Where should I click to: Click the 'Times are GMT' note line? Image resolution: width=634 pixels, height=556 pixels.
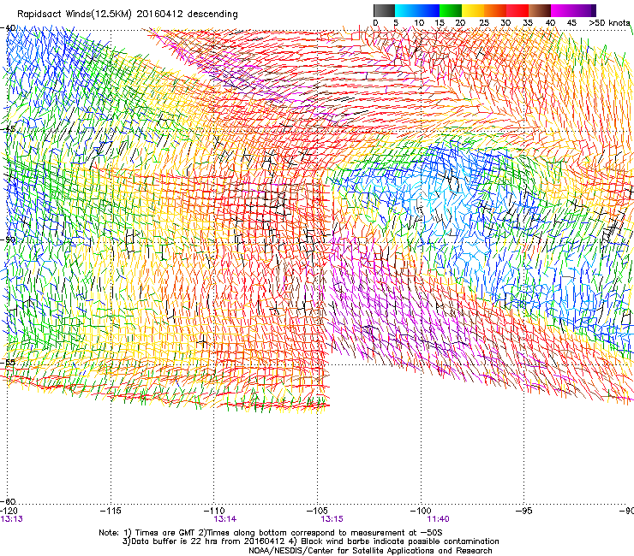(271, 533)
